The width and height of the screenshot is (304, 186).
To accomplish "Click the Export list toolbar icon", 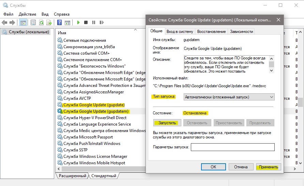I will pos(49,23).
